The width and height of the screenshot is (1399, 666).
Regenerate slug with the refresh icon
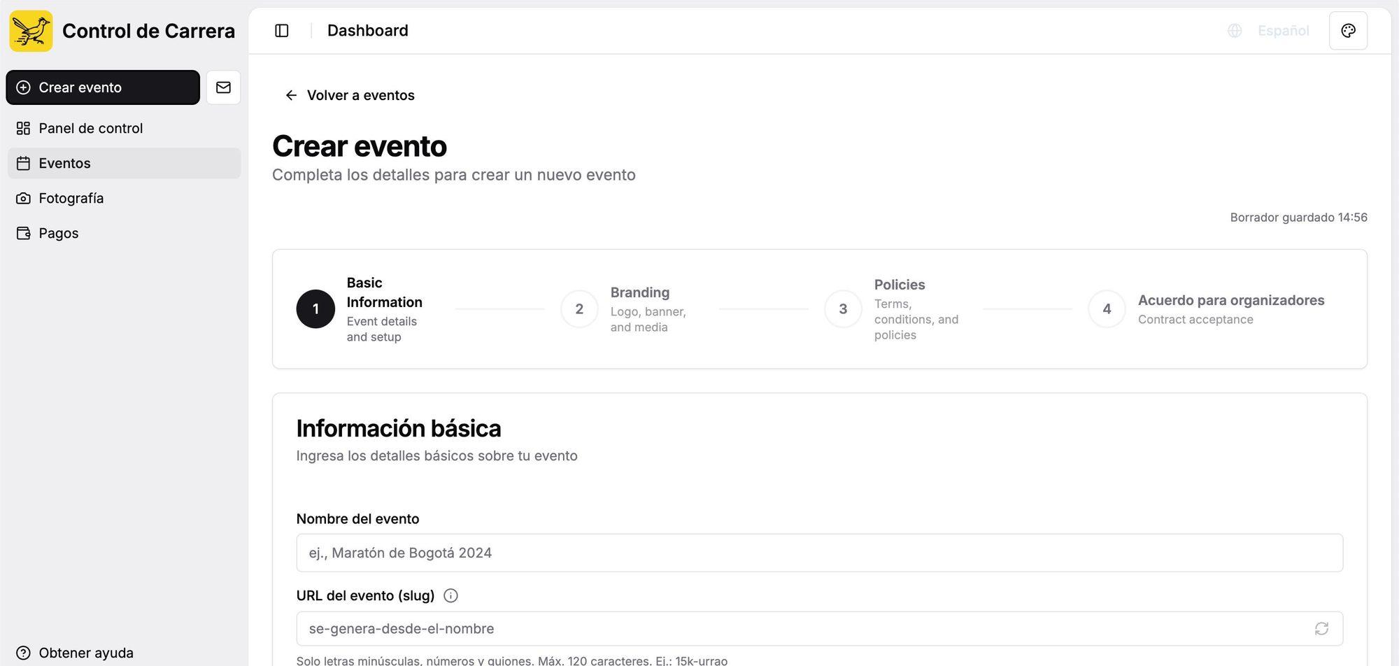point(1321,628)
